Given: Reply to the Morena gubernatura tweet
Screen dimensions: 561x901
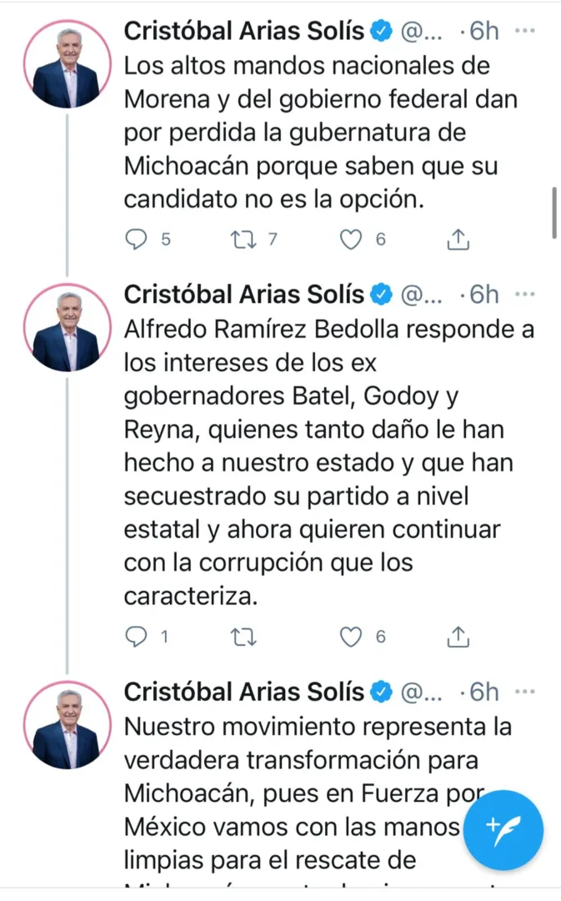Looking at the screenshot, I should pyautogui.click(x=136, y=239).
